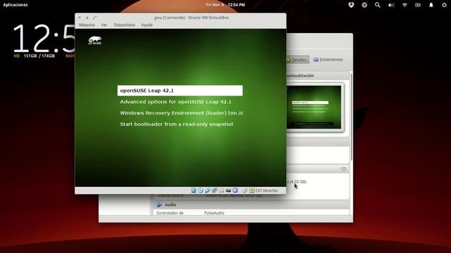Click the host key keyboard capture icon
451x253 pixels.
252,190
